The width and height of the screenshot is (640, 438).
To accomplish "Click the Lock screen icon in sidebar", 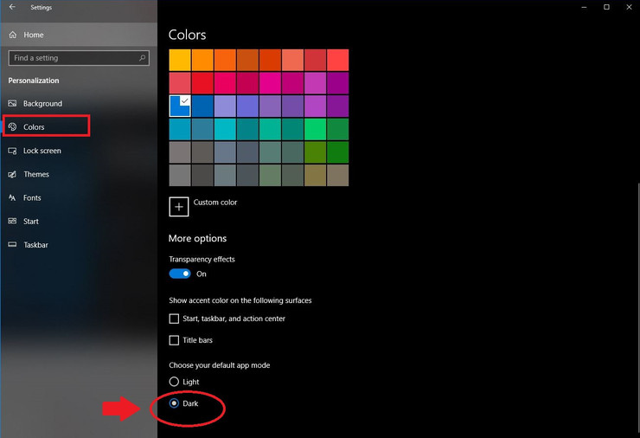I will point(12,151).
